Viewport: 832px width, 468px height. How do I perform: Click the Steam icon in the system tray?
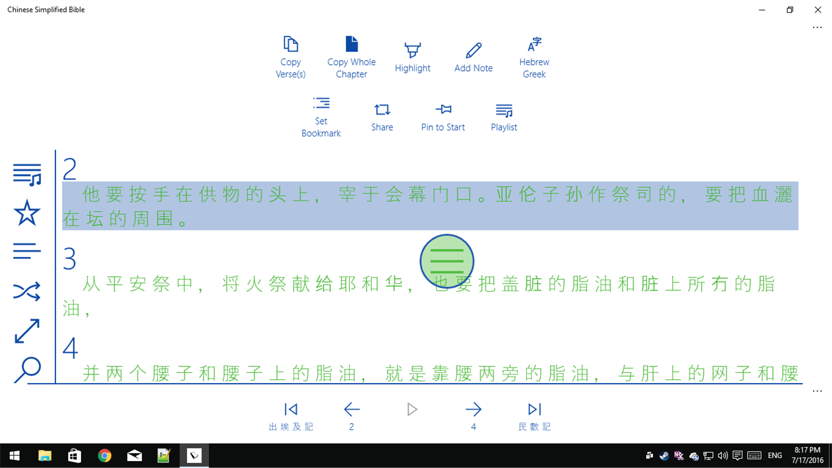coord(664,456)
